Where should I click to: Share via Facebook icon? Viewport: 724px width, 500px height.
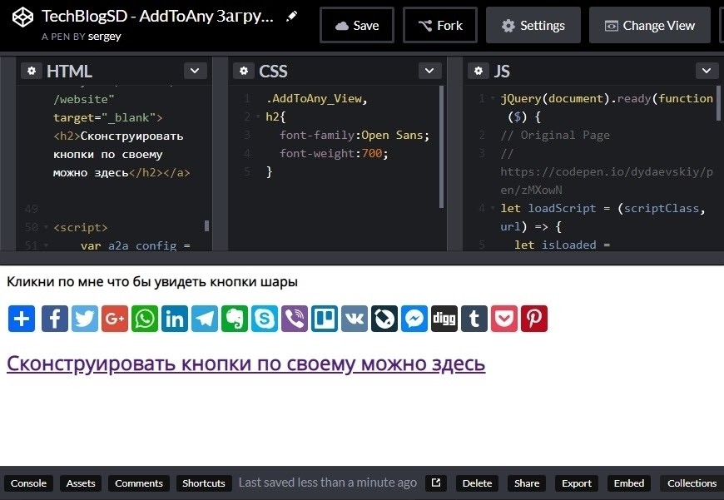[x=54, y=319]
